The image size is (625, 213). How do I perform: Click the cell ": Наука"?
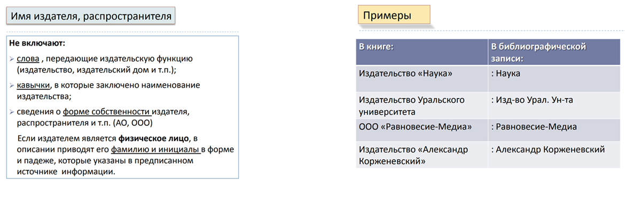(505, 73)
